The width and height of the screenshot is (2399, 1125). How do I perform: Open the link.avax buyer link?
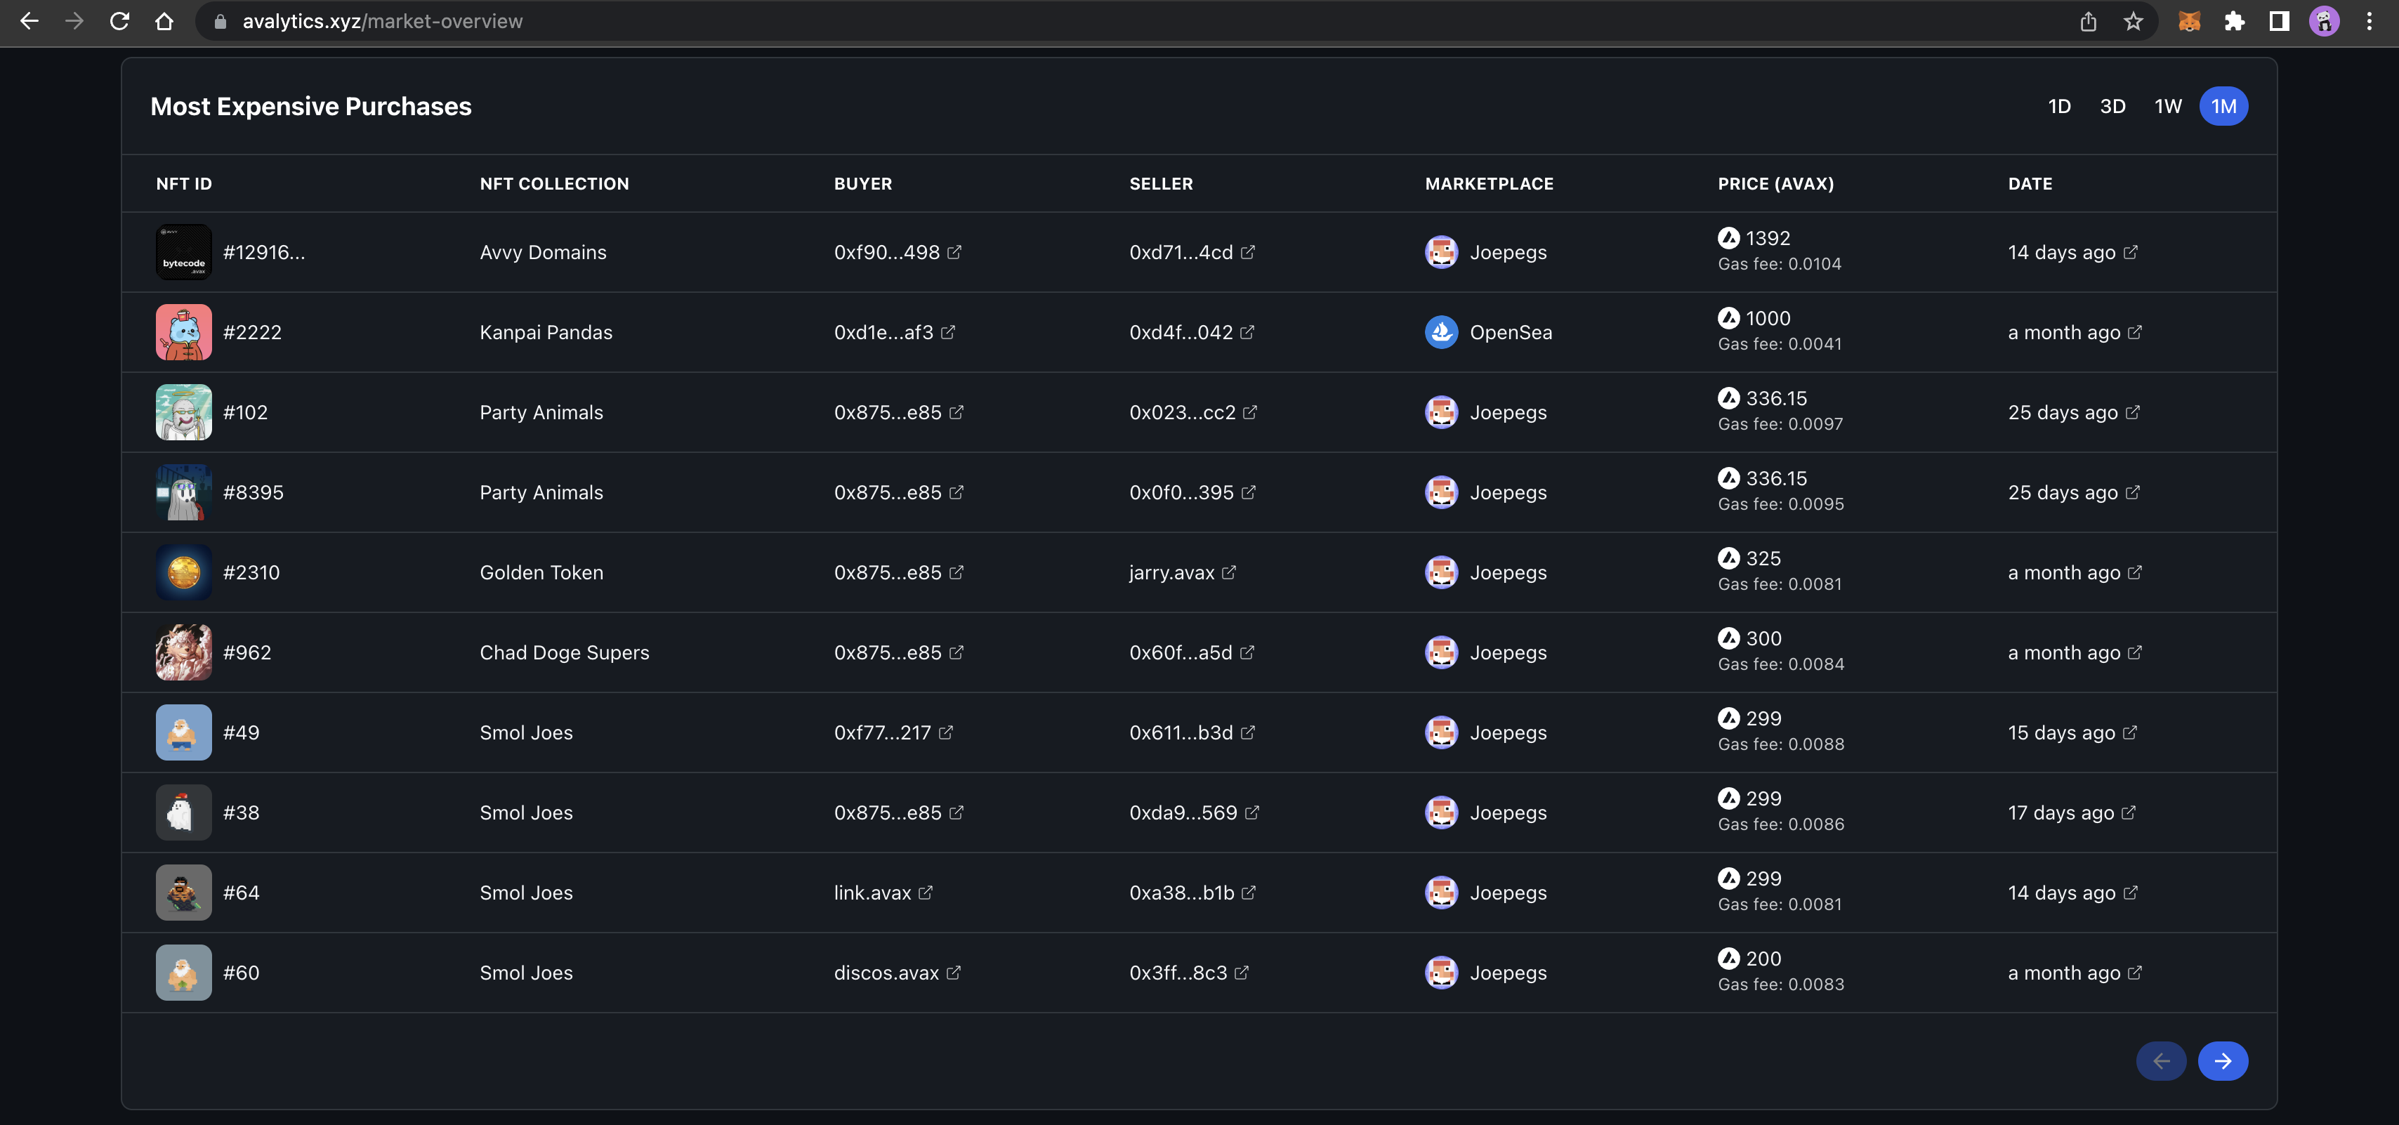point(873,893)
